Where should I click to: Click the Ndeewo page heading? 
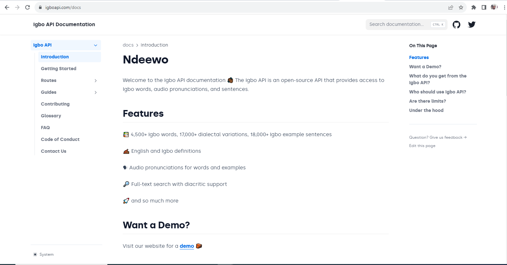pos(145,60)
